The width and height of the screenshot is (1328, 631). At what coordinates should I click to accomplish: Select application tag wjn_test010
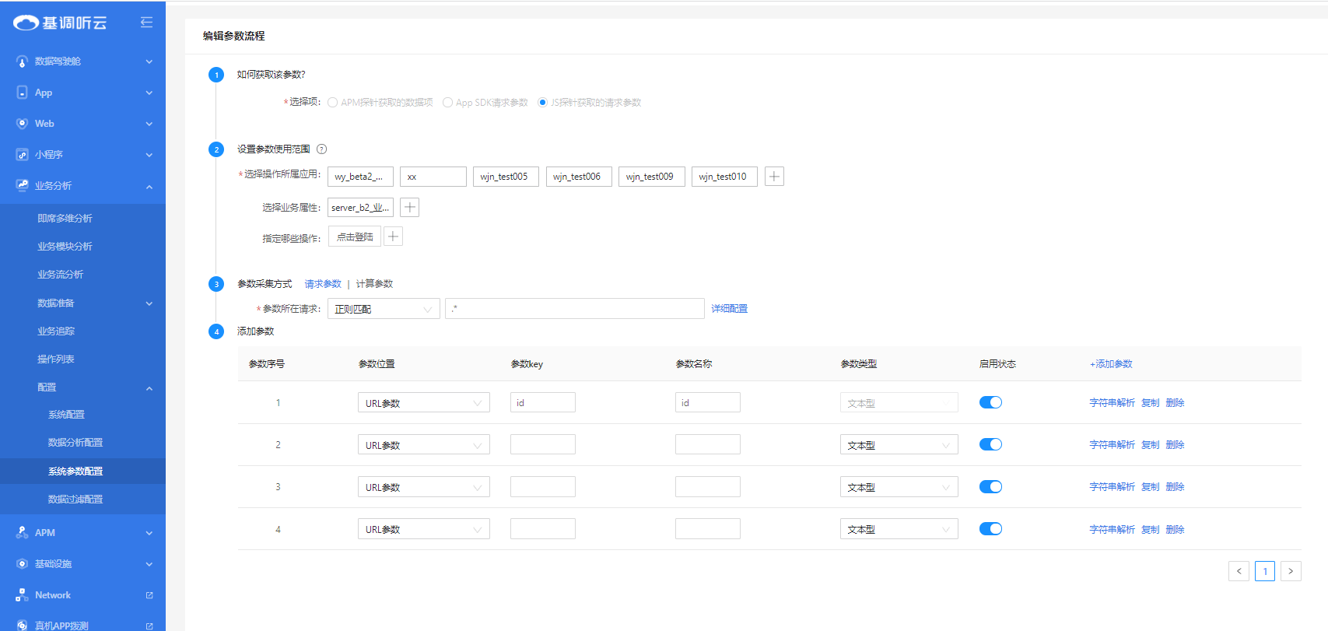724,177
